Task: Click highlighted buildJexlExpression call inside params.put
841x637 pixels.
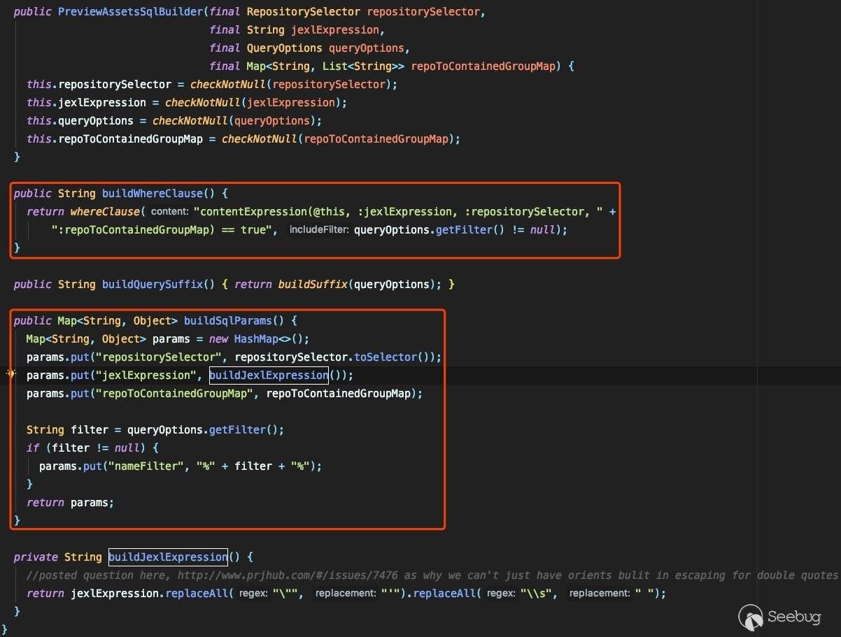Action: [x=269, y=375]
